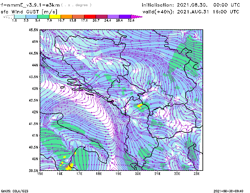Click the legend value 13.8
The height and width of the screenshot is (193, 250).
pos(73,20)
